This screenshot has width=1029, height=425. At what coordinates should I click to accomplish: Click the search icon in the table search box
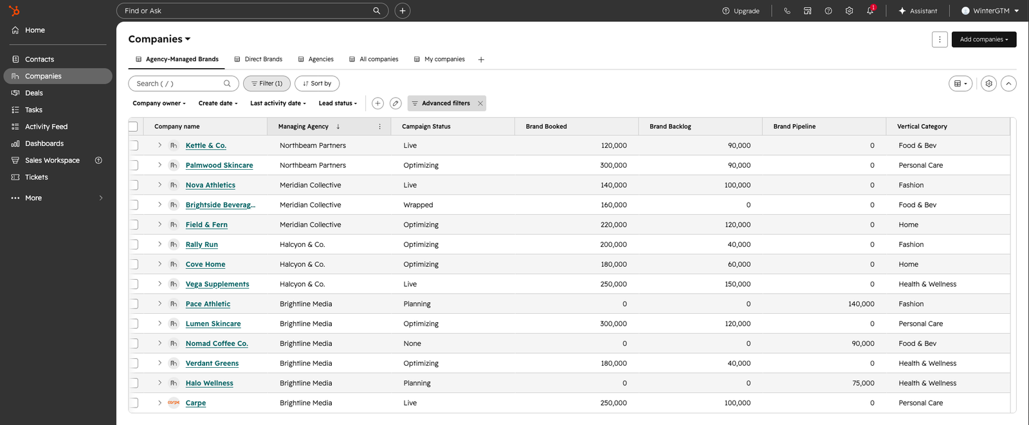[x=227, y=84]
